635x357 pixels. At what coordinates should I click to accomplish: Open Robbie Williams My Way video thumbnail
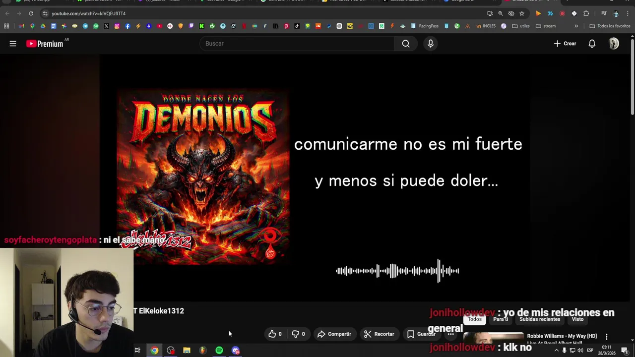493,338
